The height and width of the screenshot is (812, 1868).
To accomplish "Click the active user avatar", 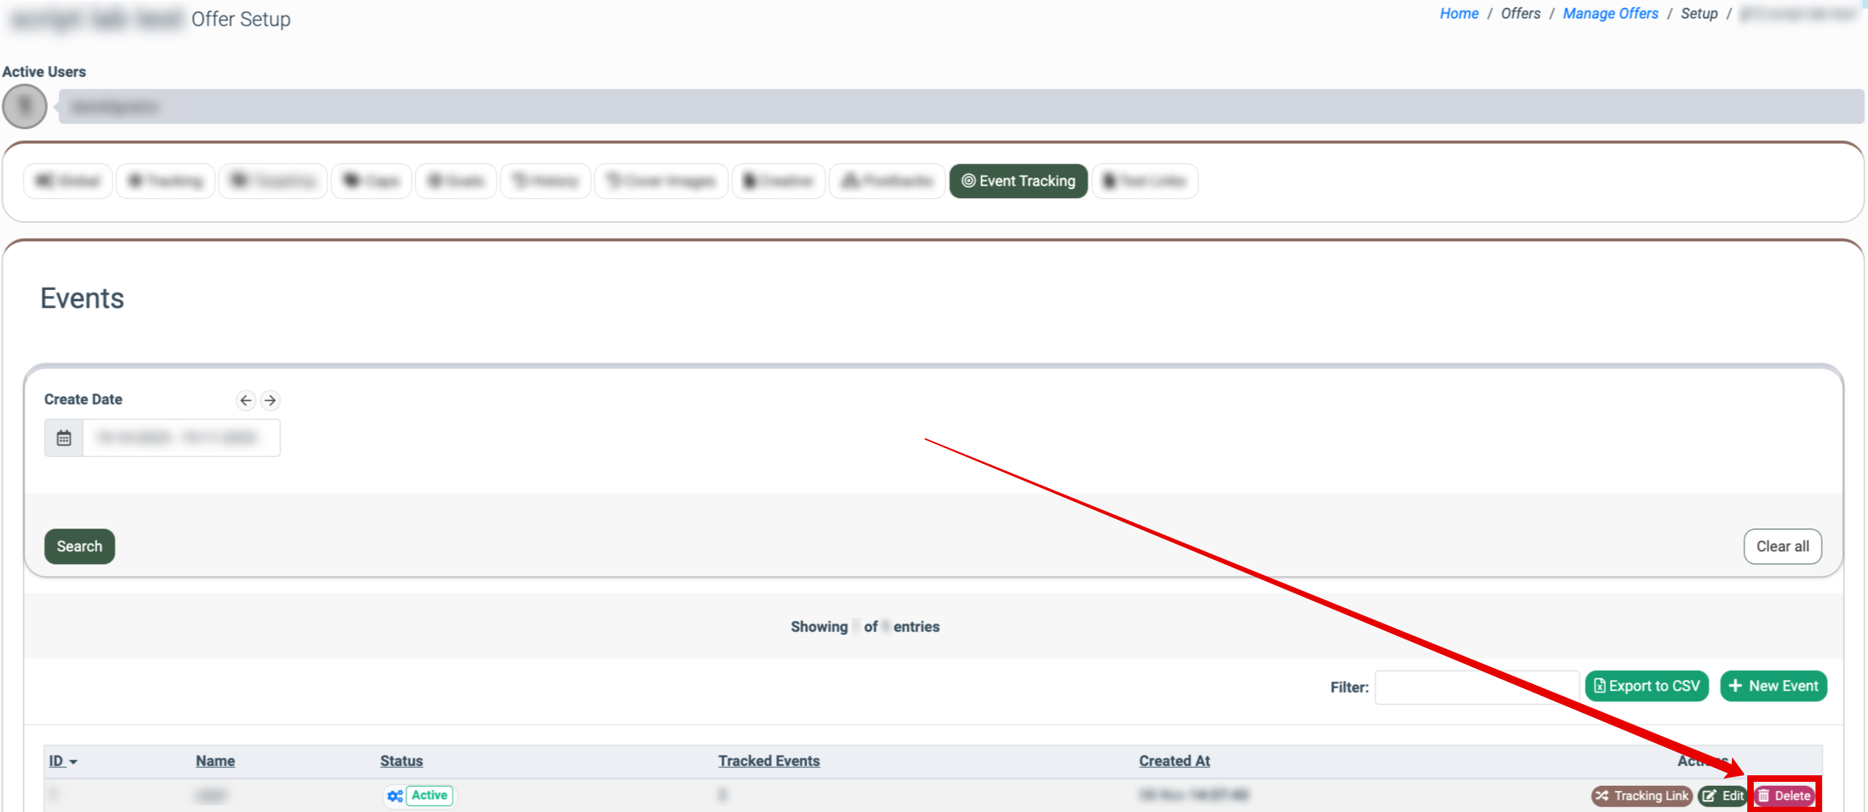I will pos(25,106).
